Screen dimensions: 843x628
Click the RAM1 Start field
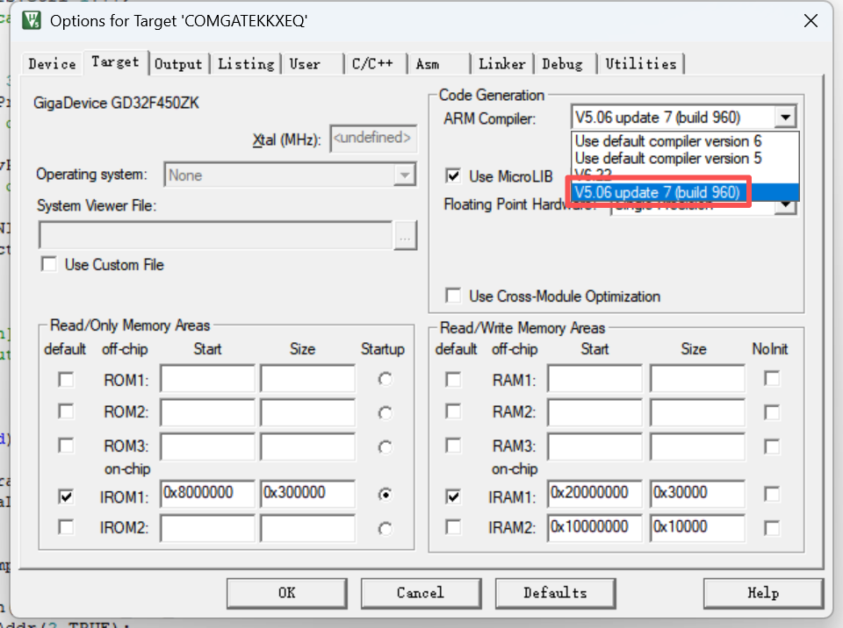pyautogui.click(x=595, y=379)
